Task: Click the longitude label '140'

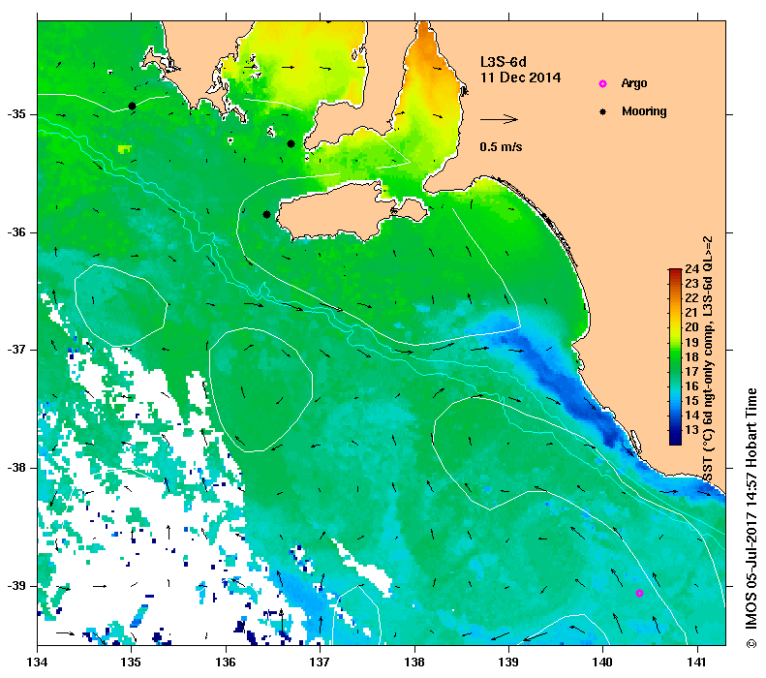Action: (x=602, y=663)
